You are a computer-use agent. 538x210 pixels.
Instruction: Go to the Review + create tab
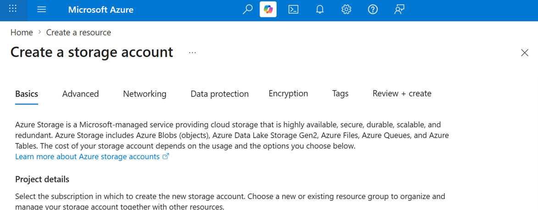click(402, 93)
